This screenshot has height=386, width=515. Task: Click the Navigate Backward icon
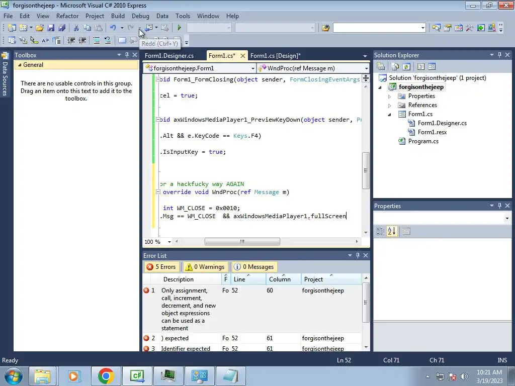pos(149,28)
